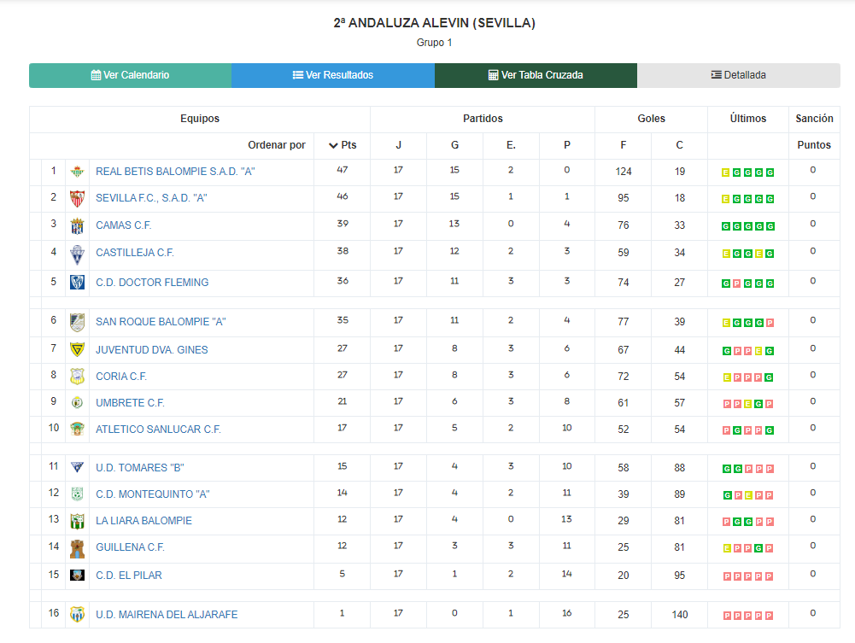Click green G badge in Guillena C.F. row
The width and height of the screenshot is (855, 643).
tap(758, 549)
